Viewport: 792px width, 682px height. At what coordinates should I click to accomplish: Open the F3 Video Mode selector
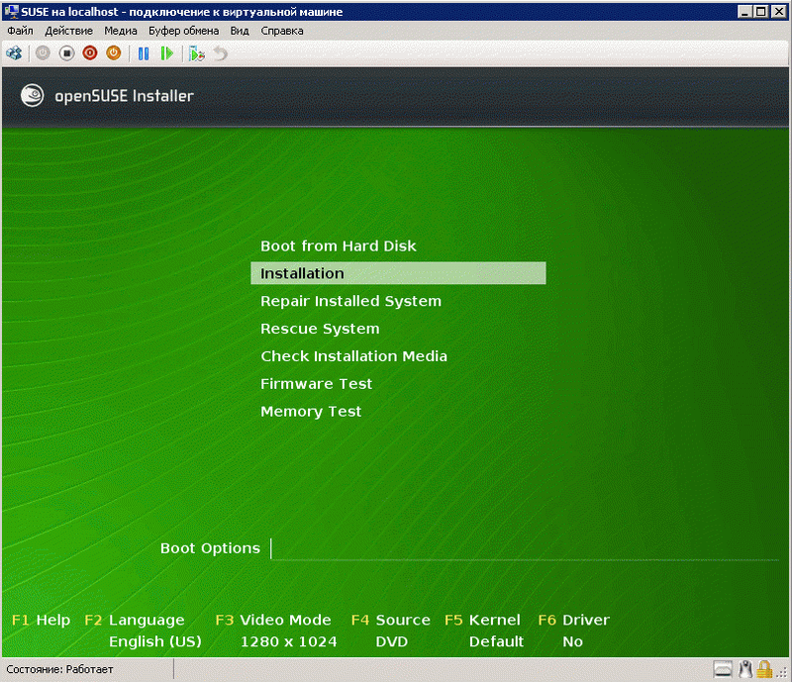tap(273, 620)
